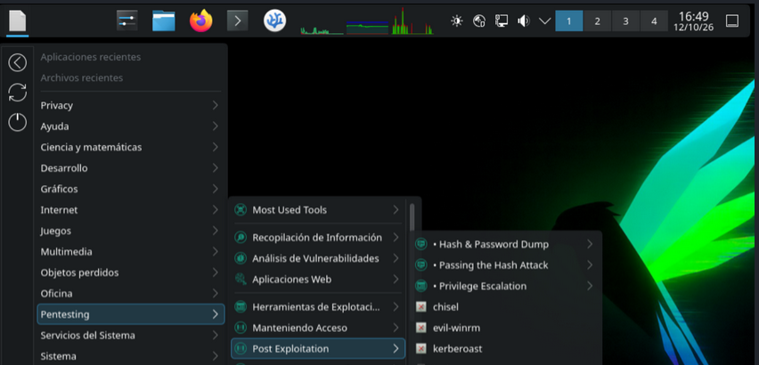This screenshot has width=759, height=365.
Task: Open the network connection tray icon
Action: point(502,20)
